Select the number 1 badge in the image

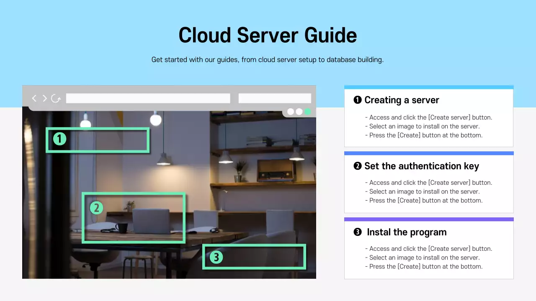[x=59, y=138]
